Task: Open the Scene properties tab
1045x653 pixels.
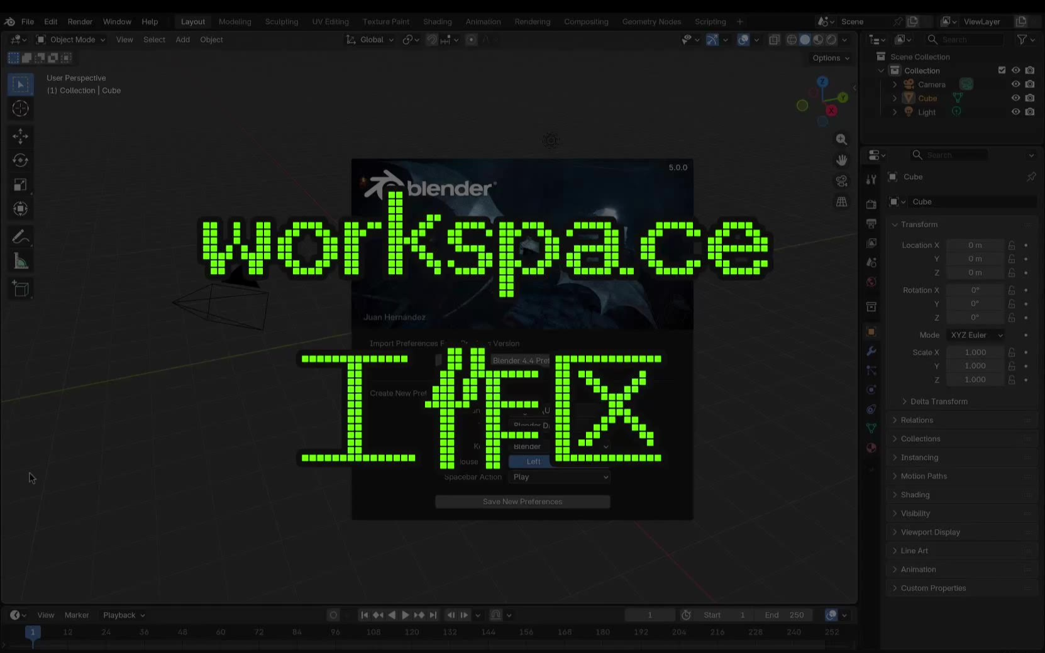Action: pos(871,262)
